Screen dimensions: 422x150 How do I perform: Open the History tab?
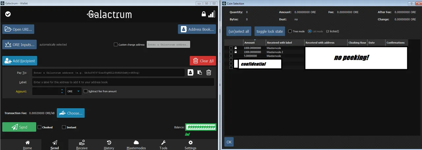[109, 145]
